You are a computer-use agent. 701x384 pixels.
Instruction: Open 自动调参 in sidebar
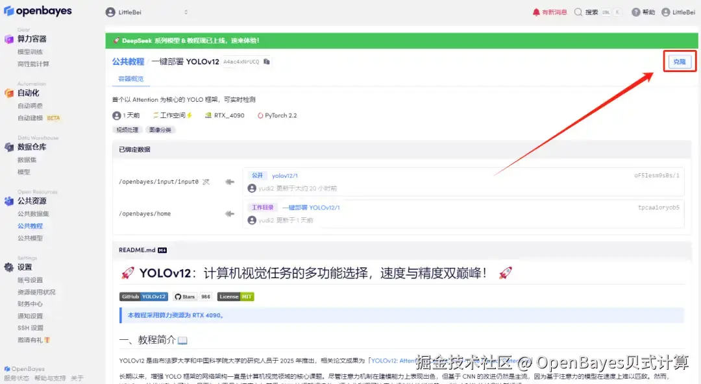click(x=30, y=106)
